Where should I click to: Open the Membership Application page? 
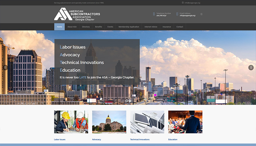pos(129,27)
